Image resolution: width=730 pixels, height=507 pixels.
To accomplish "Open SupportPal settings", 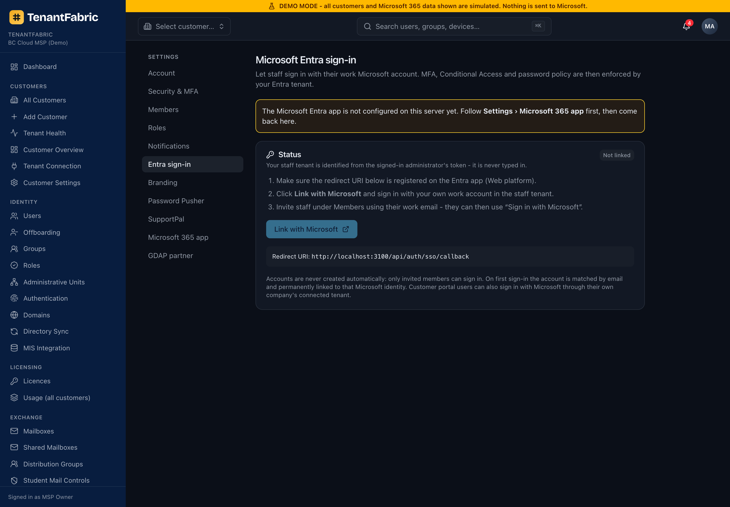I will (192, 219).
